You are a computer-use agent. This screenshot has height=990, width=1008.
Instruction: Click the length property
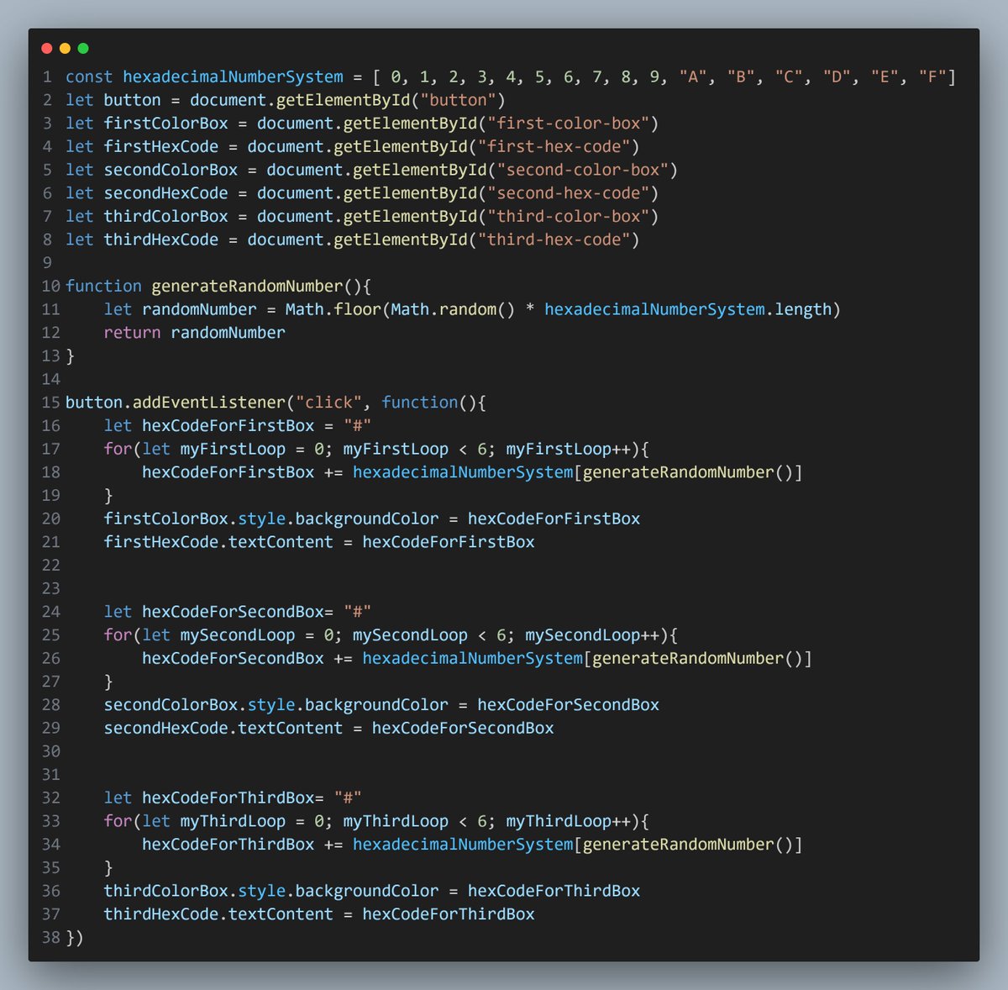point(802,310)
